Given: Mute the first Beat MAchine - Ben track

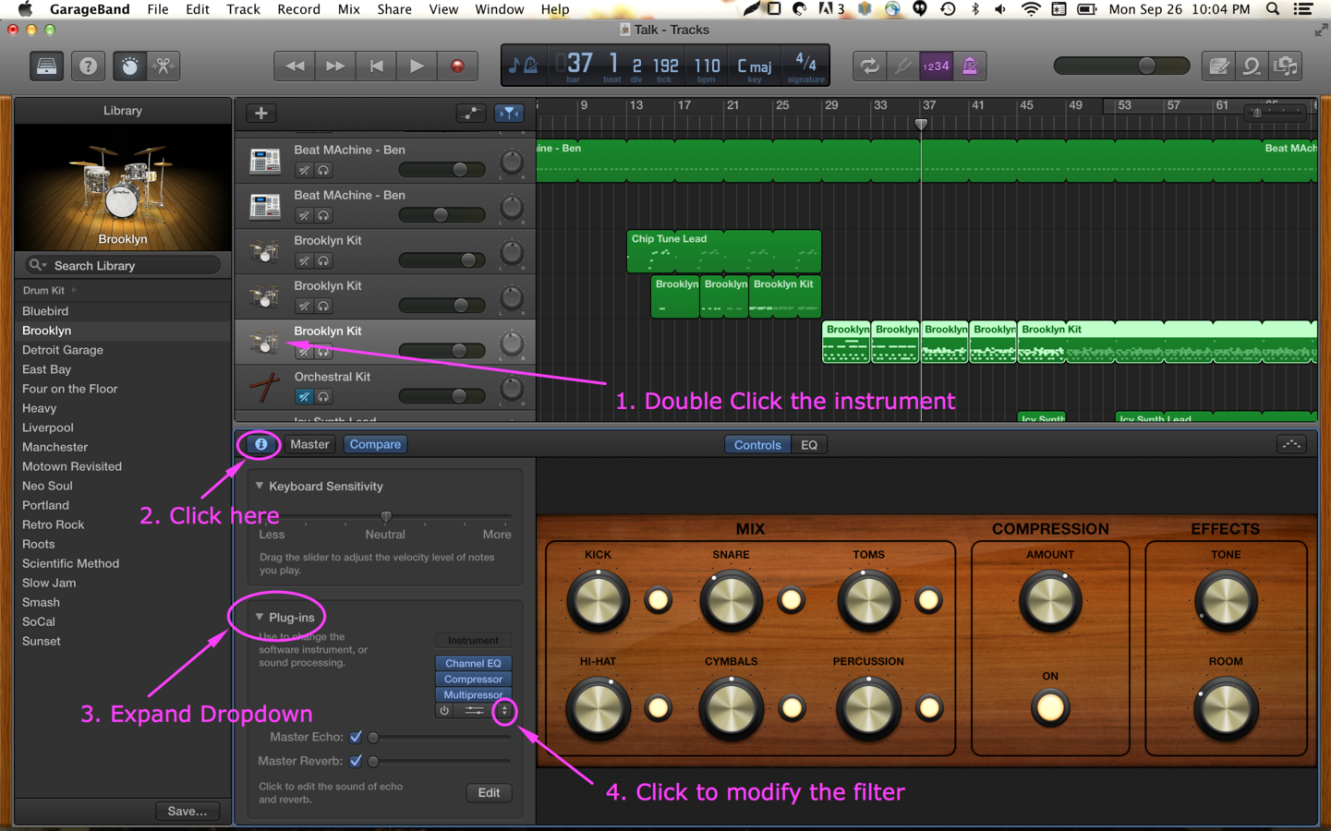Looking at the screenshot, I should tap(304, 170).
